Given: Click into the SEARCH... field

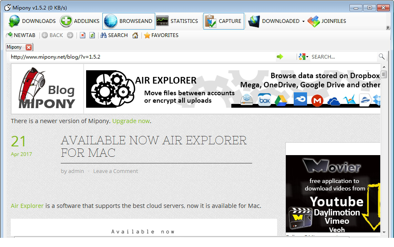Looking at the screenshot, I should coord(344,57).
